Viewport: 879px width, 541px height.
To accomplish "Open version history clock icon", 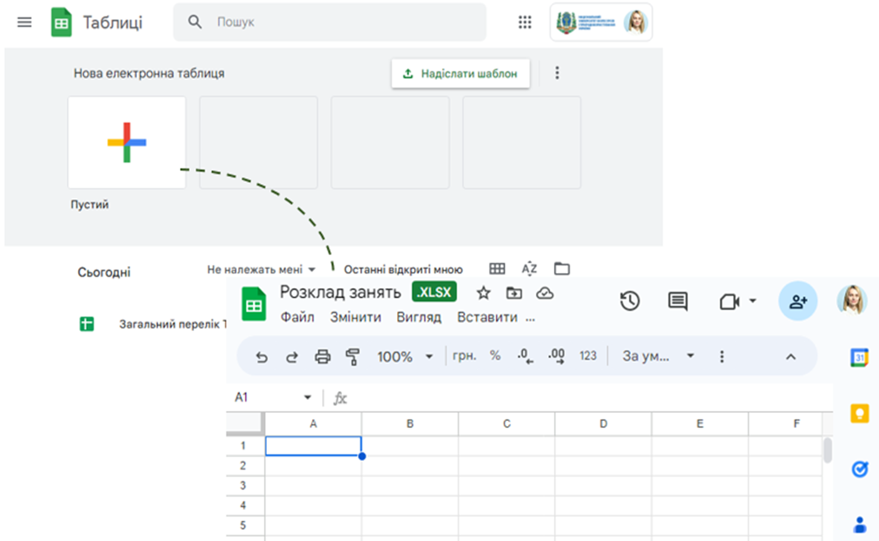I will 630,301.
